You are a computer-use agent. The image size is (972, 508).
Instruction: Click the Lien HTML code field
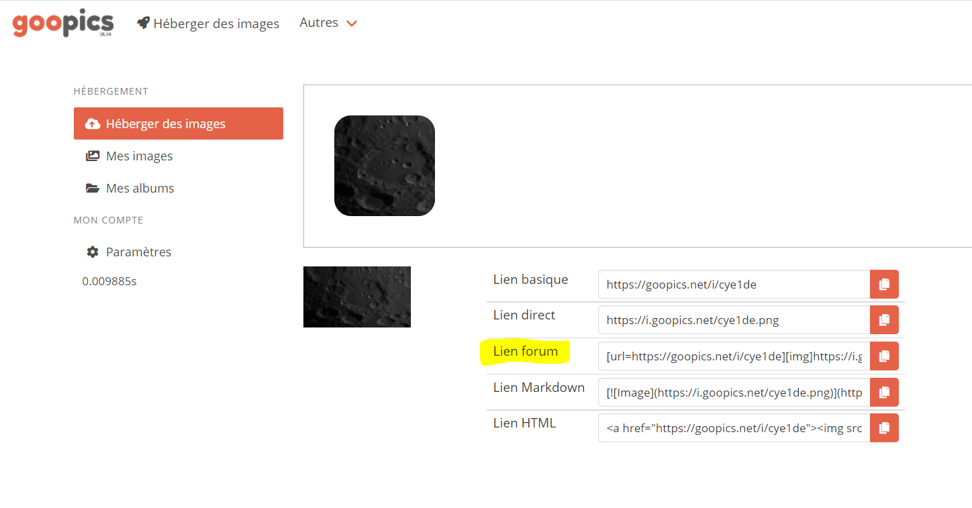(734, 427)
